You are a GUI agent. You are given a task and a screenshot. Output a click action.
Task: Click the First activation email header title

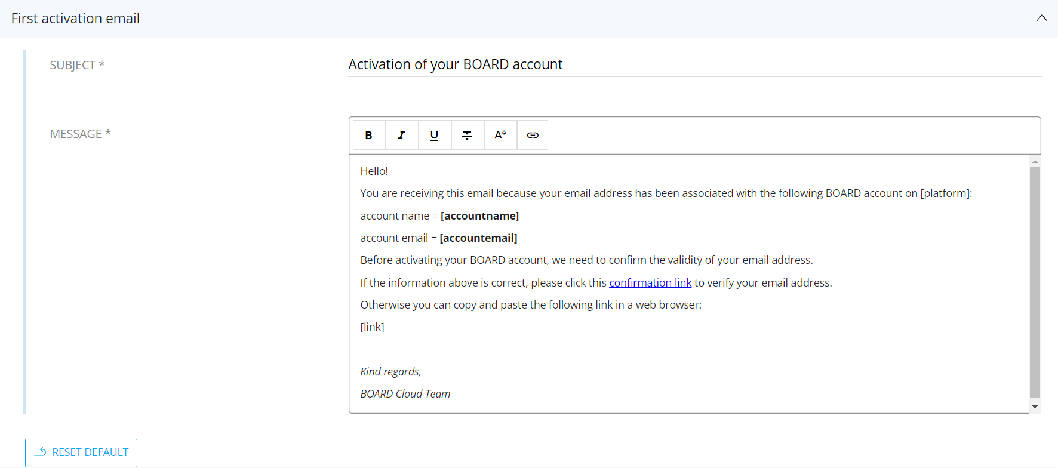coord(75,19)
